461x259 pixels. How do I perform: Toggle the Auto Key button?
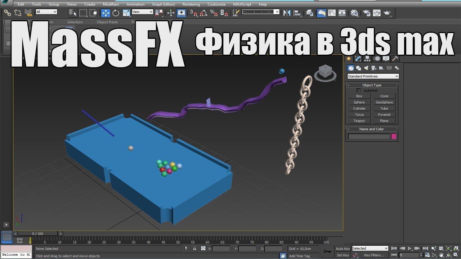tap(343, 249)
